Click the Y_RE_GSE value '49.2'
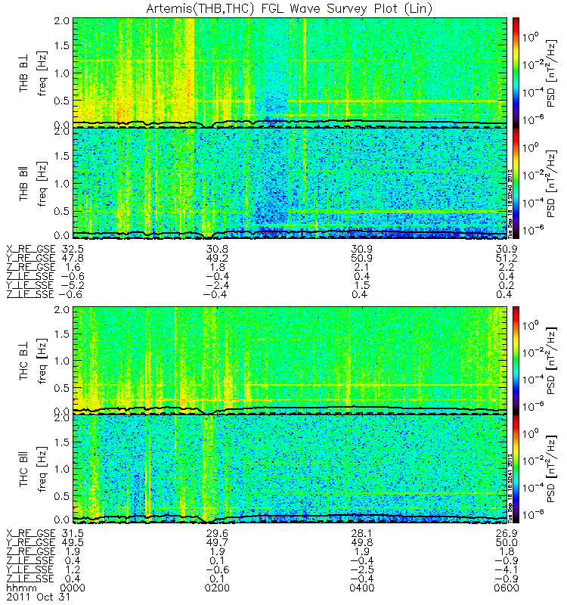The height and width of the screenshot is (605, 567). click(x=217, y=258)
